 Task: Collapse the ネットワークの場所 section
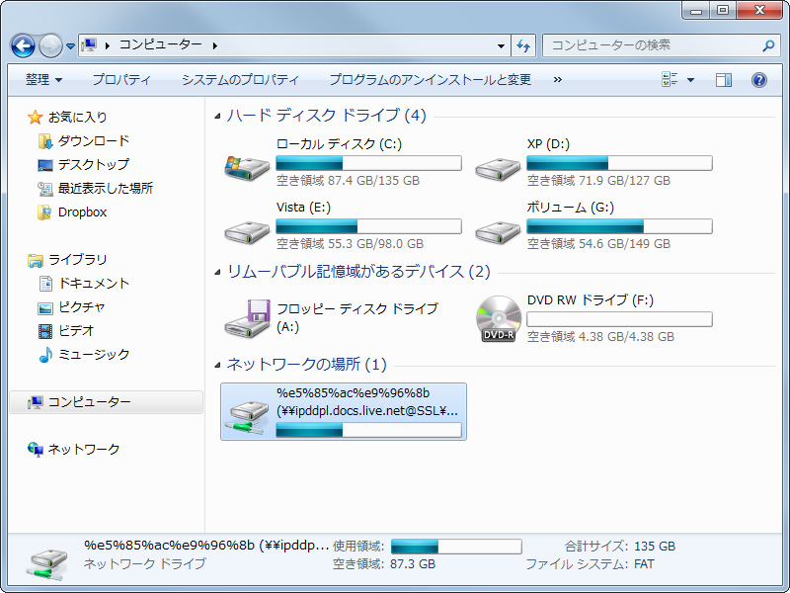[x=218, y=364]
